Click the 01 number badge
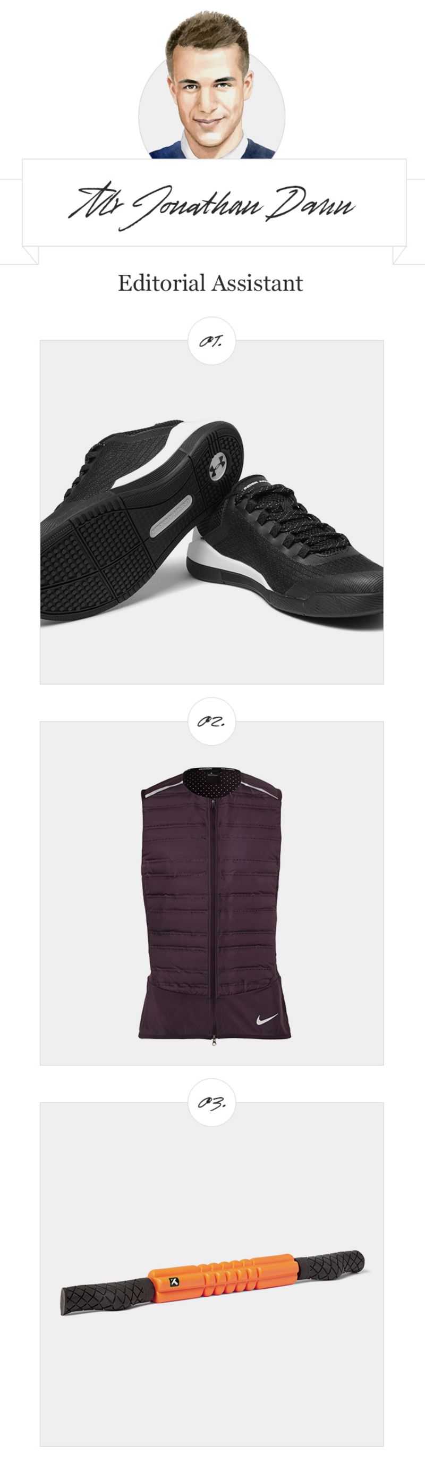Screen dimensions: 425x1460 211,341
